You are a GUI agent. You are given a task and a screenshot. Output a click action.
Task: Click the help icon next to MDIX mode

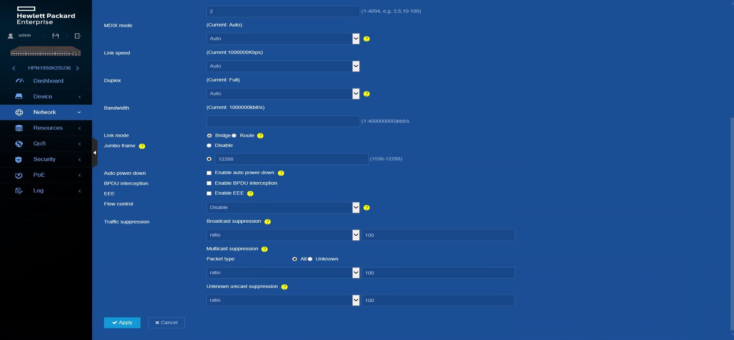pos(367,39)
